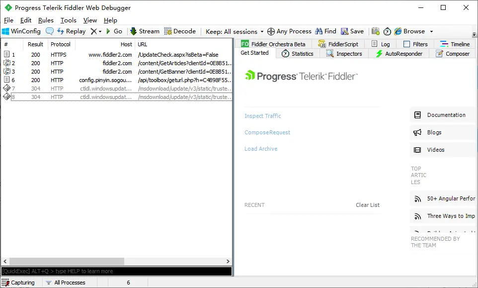Click scroll left arrow of session list
478x288 pixels.
pos(5,261)
